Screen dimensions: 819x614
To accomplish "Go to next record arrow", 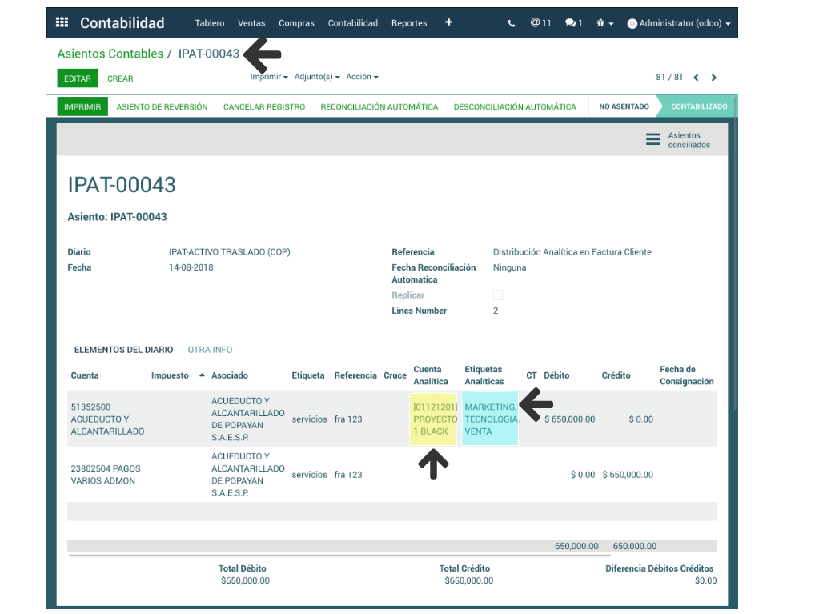I will [714, 78].
